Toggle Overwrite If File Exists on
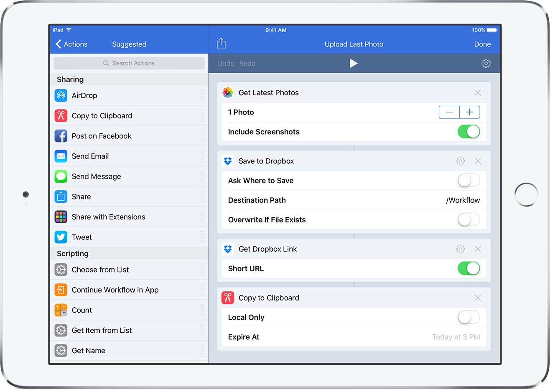This screenshot has height=390, width=550. (x=469, y=219)
